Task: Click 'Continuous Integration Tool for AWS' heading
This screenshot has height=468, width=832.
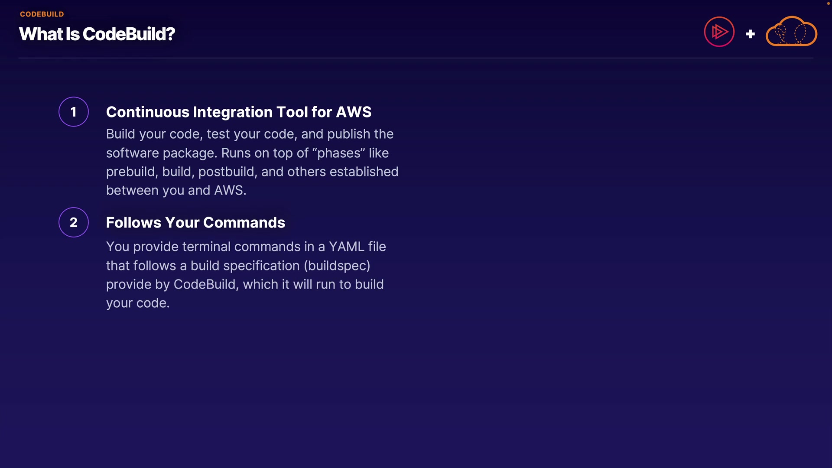Action: click(238, 112)
